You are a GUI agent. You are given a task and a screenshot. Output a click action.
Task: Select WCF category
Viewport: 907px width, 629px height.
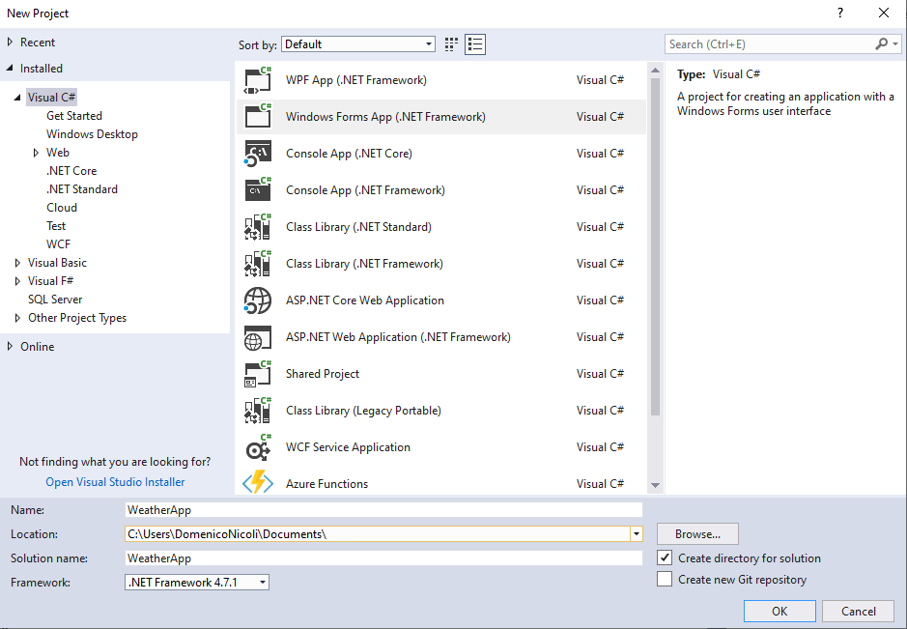pos(58,244)
